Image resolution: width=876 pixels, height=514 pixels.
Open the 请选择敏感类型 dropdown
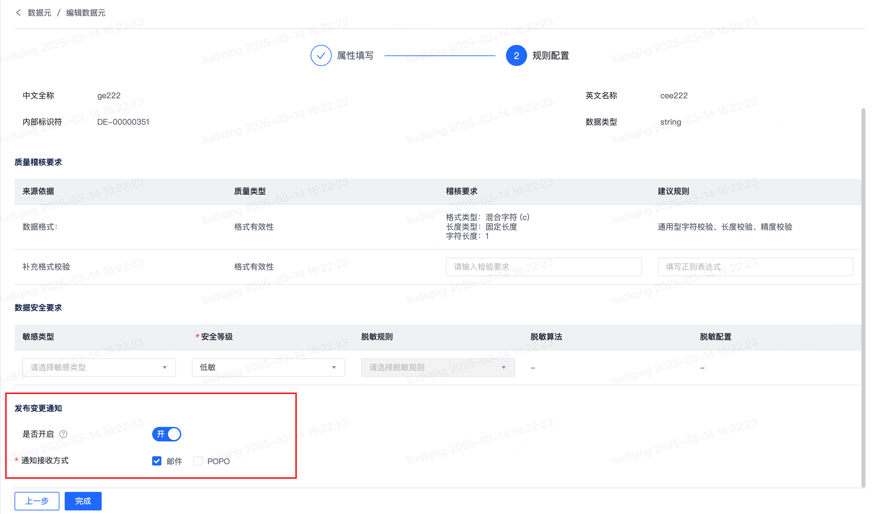(99, 367)
